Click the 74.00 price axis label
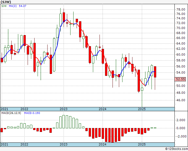Screen dimensions: 188x151 point(181,18)
